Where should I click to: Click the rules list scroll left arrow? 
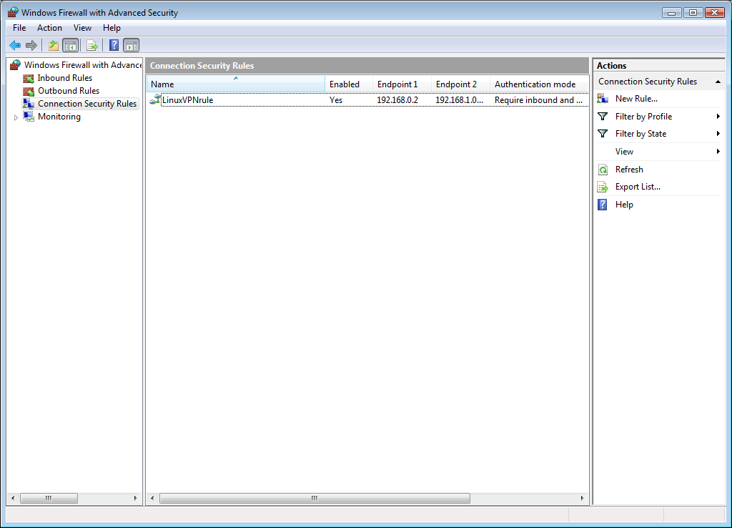(x=152, y=498)
